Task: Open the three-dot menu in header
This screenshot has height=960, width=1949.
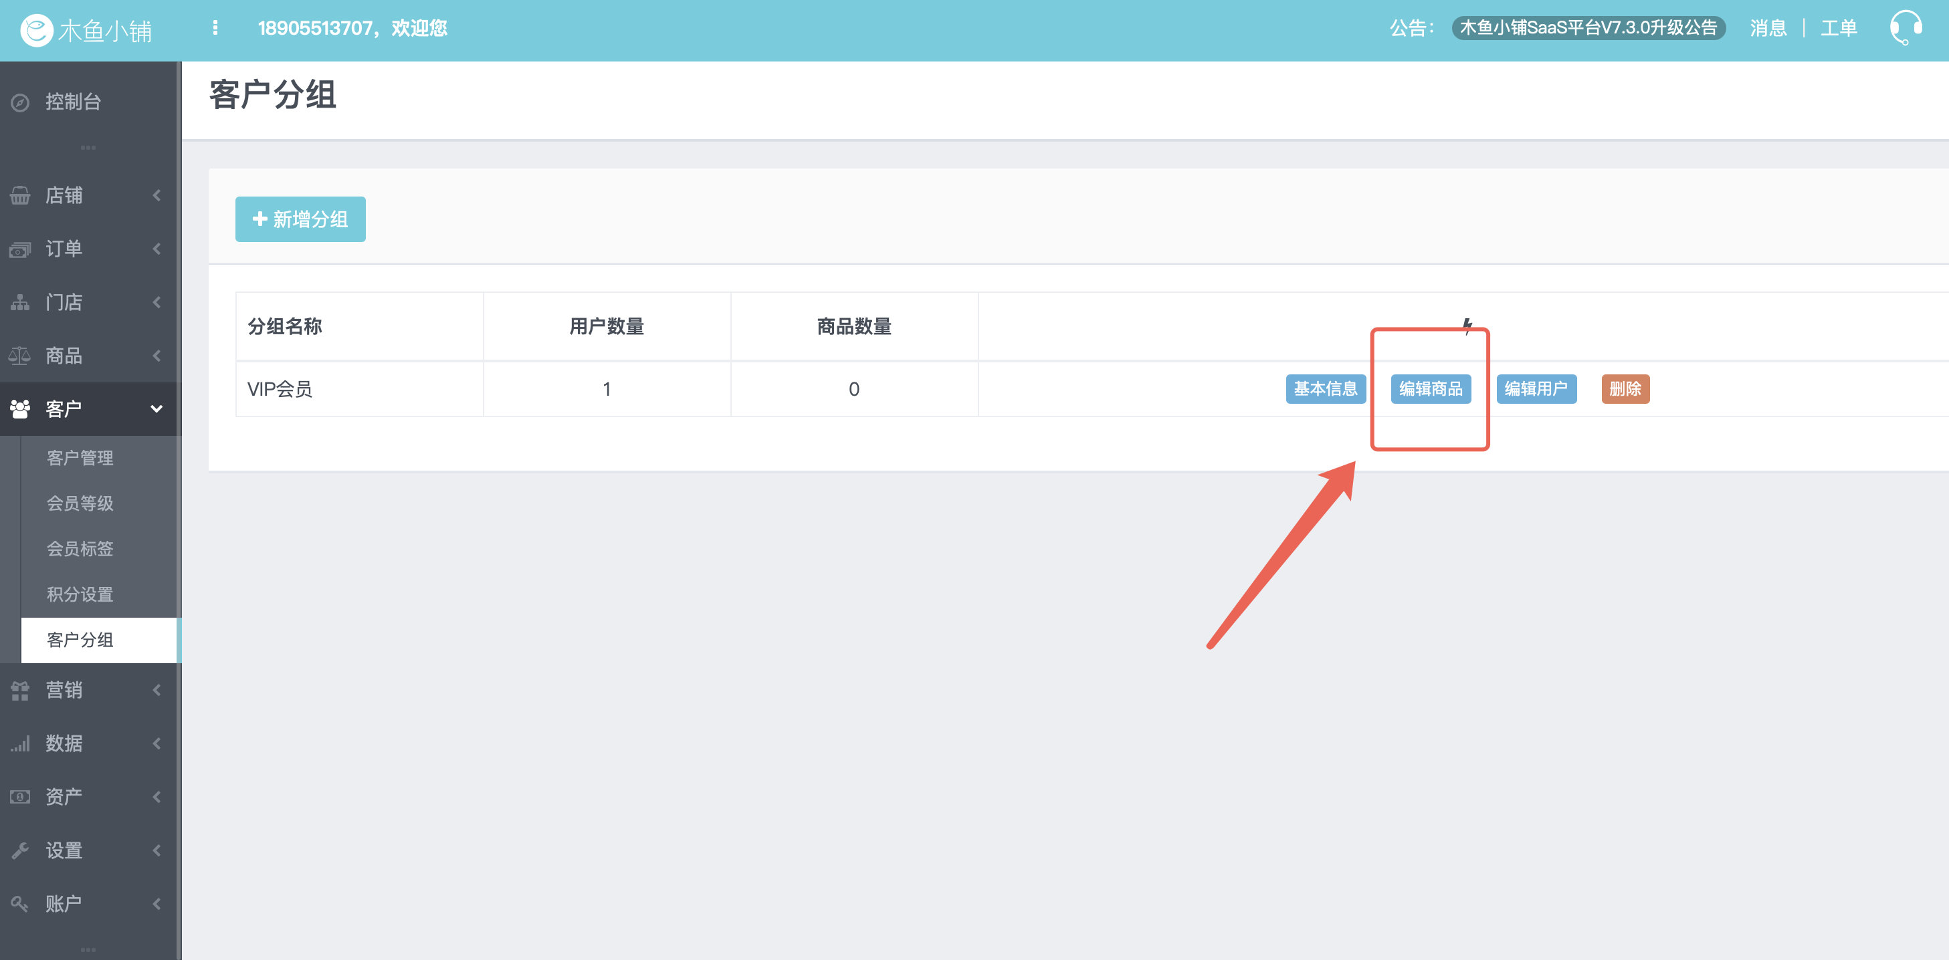Action: (x=215, y=28)
